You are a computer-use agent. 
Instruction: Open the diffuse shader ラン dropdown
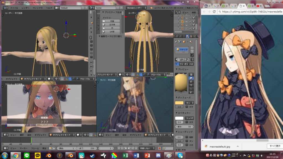click(189, 103)
